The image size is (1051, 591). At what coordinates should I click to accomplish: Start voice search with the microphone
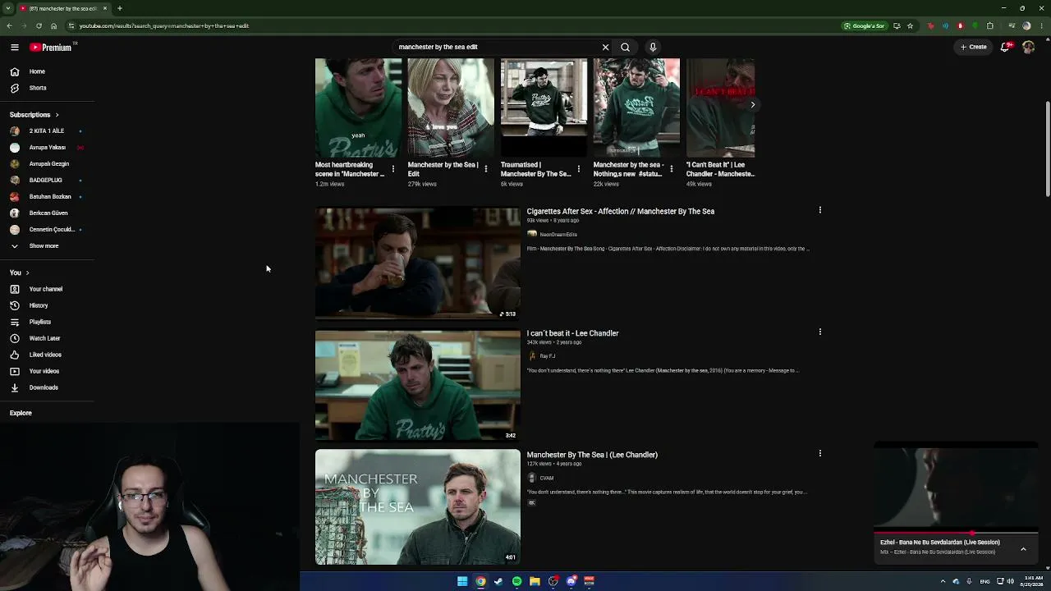point(653,47)
